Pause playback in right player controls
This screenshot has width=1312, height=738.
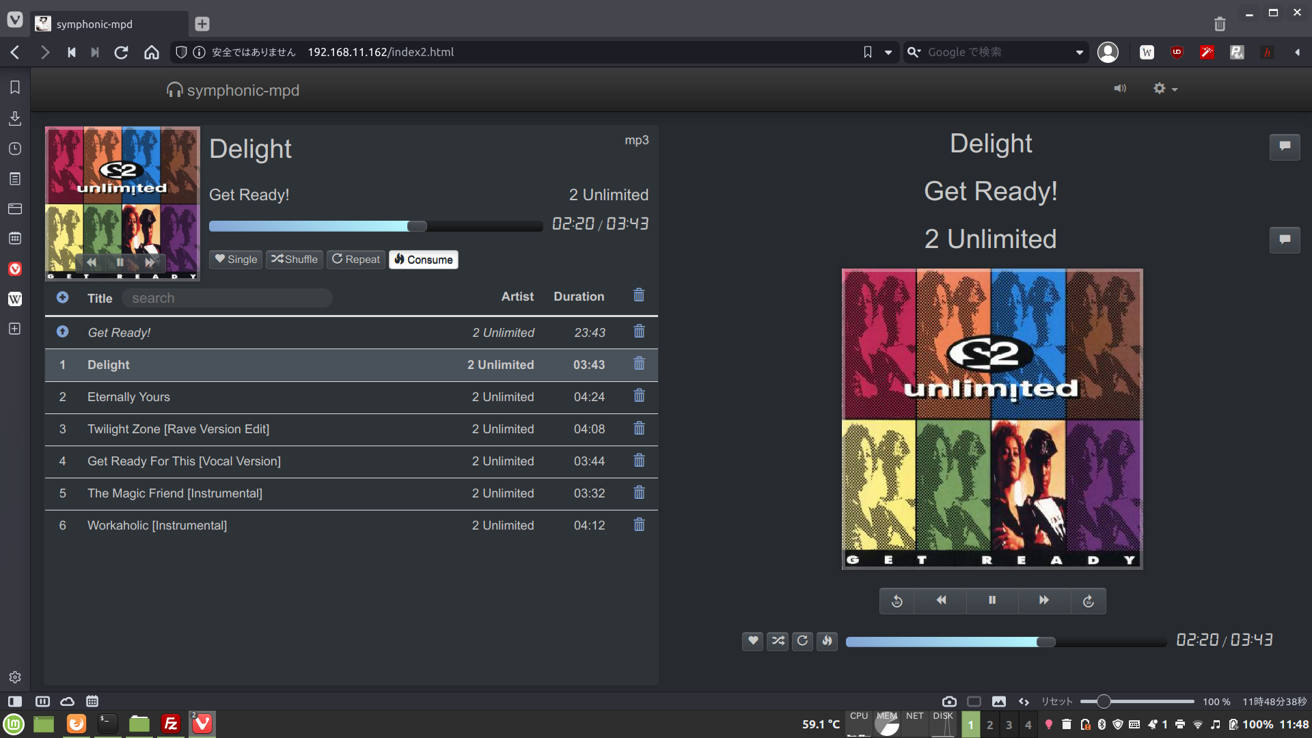tap(992, 601)
